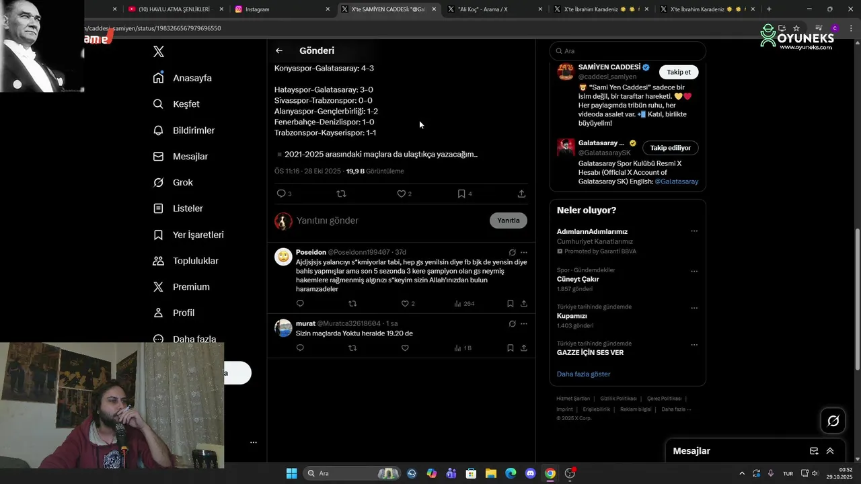Click new message icon in Mesajlar bar

pyautogui.click(x=814, y=451)
